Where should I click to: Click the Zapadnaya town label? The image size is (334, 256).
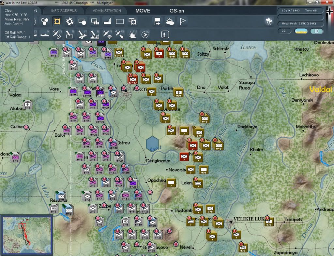(286, 253)
